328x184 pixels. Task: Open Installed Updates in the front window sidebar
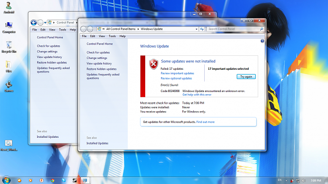[x=97, y=143]
